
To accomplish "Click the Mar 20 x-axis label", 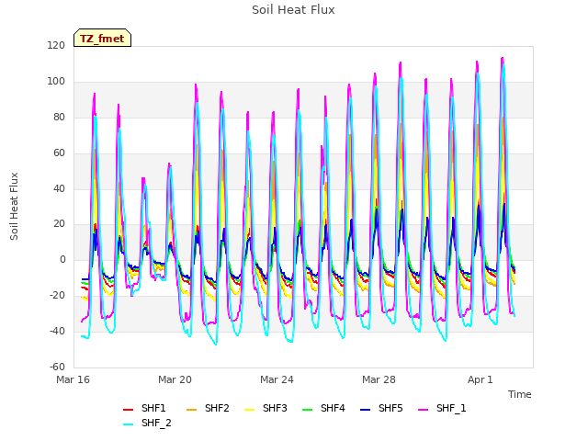I will (x=175, y=379).
